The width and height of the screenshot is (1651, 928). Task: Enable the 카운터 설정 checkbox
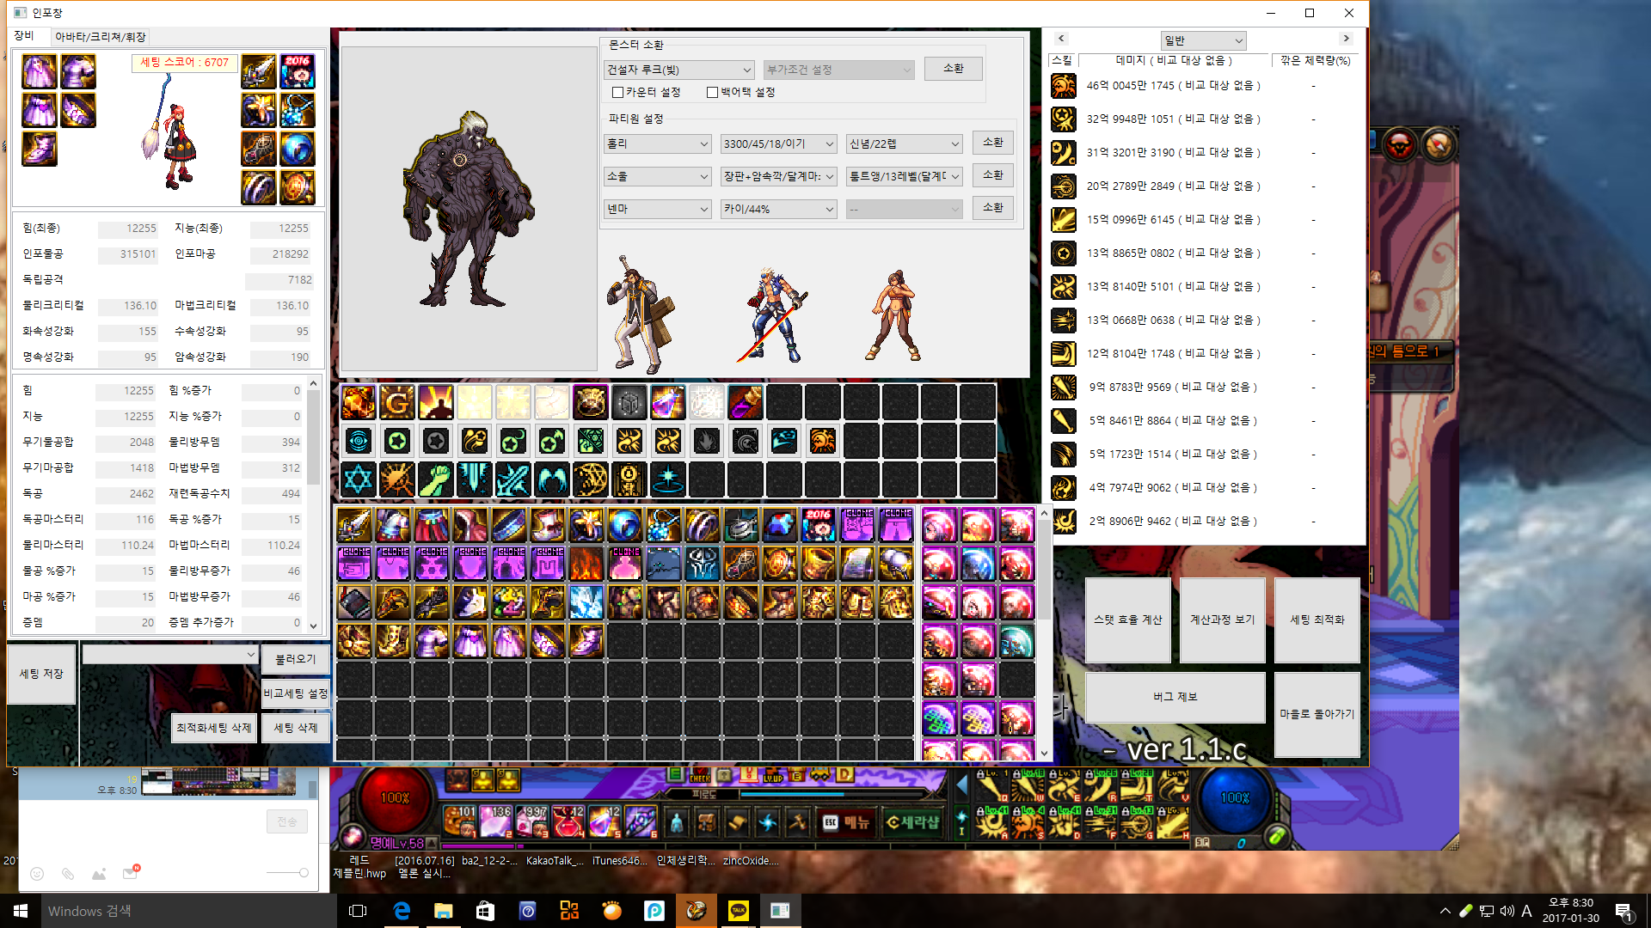[617, 93]
